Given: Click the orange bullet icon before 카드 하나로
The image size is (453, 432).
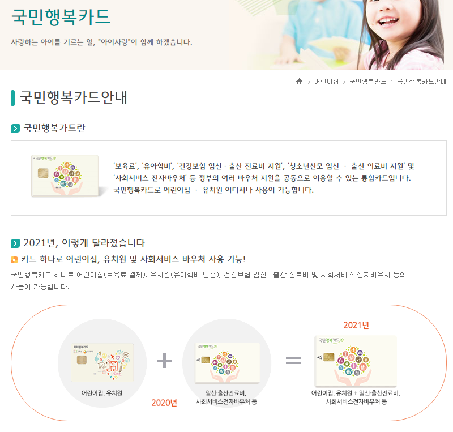Looking at the screenshot, I should [14, 260].
